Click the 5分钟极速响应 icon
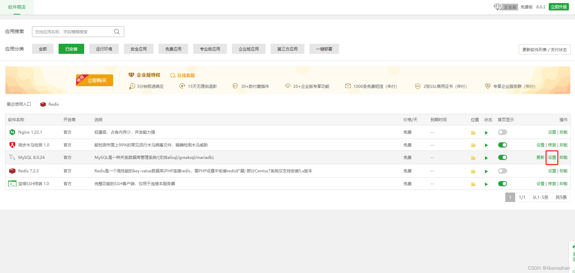Viewport: 575px width, 273px height. (132, 87)
